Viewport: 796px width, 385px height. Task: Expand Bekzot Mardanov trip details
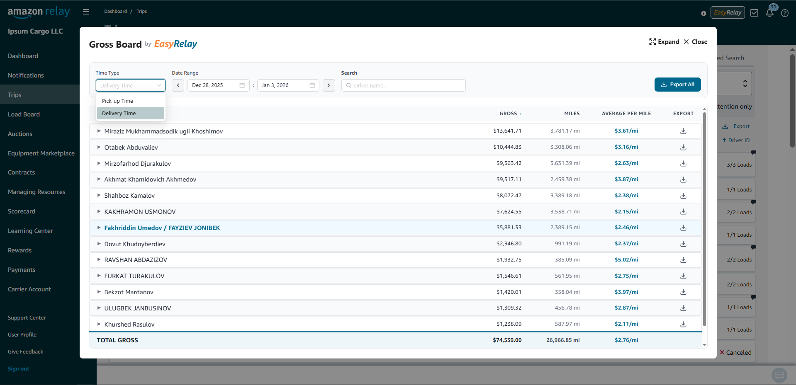[x=99, y=292]
